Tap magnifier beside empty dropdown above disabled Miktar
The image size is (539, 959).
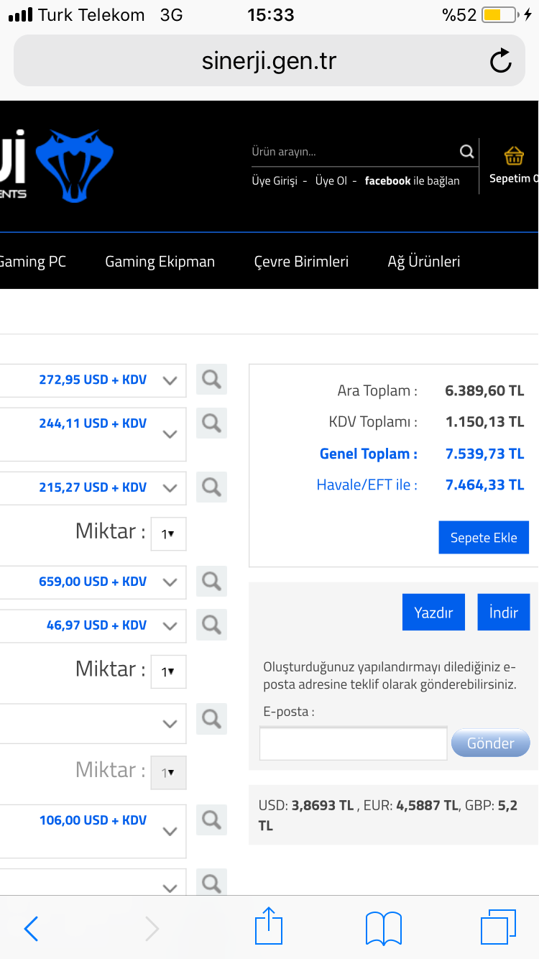[211, 719]
